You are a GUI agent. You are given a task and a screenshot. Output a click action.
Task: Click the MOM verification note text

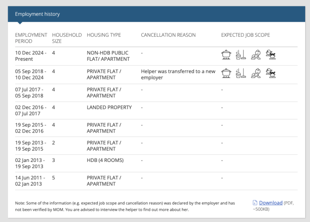(125, 206)
